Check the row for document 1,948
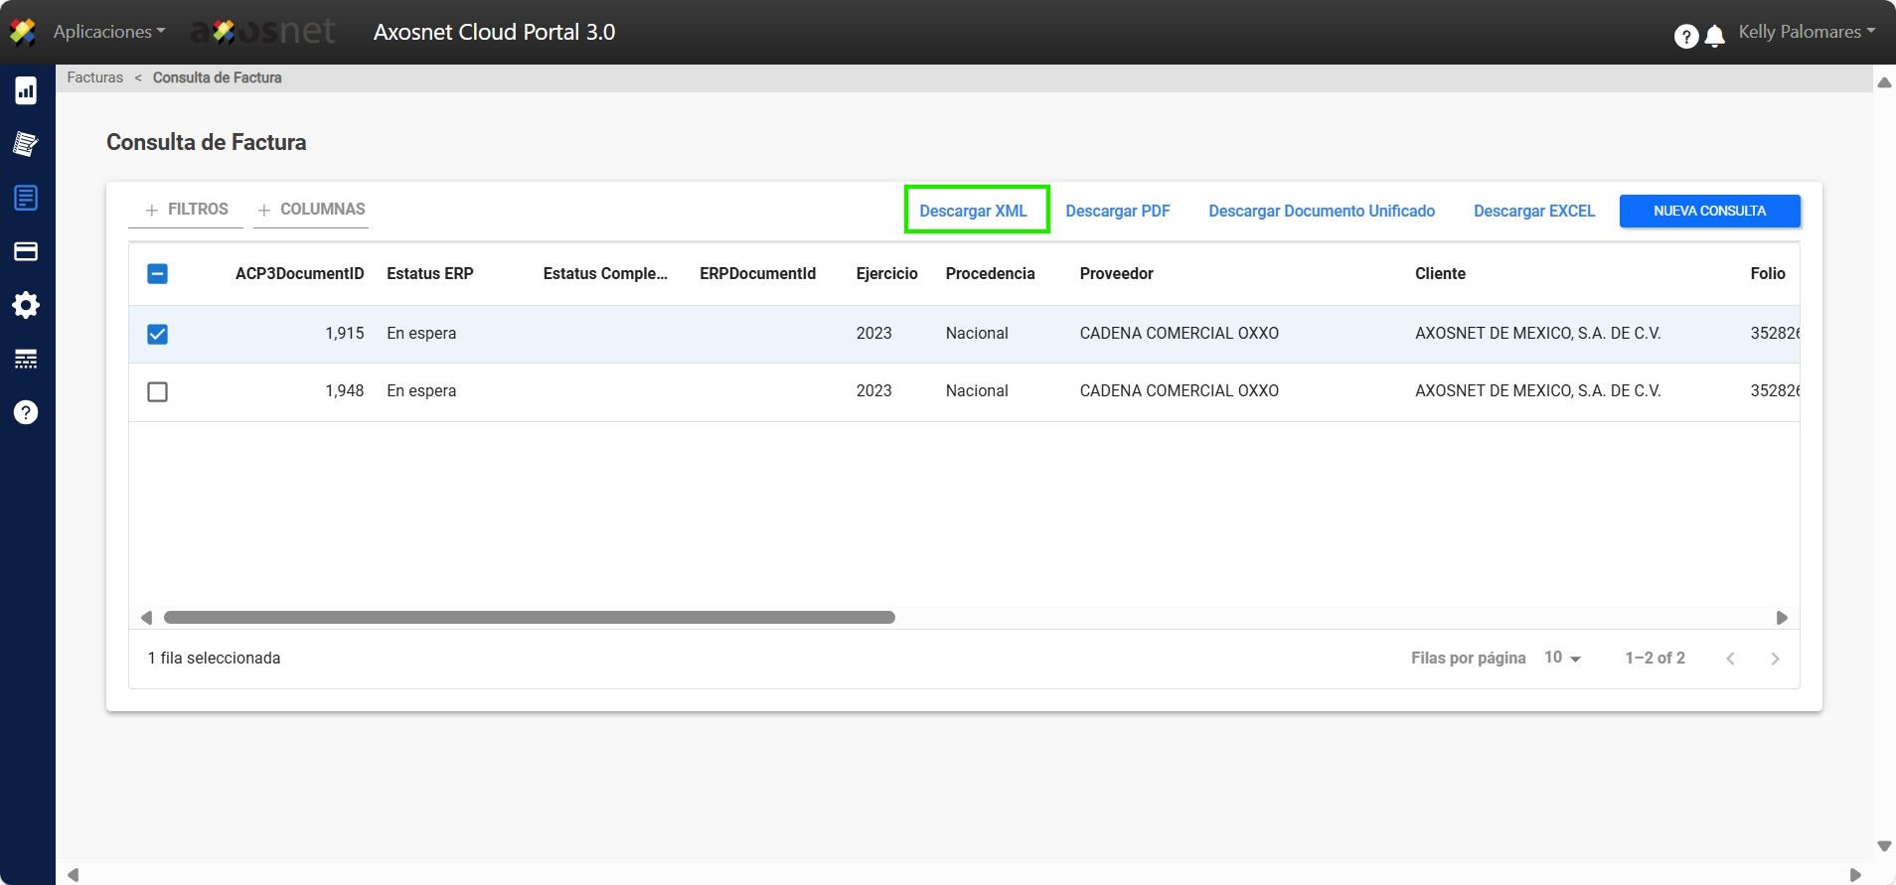Screen dimensions: 1896x885 coord(157,391)
